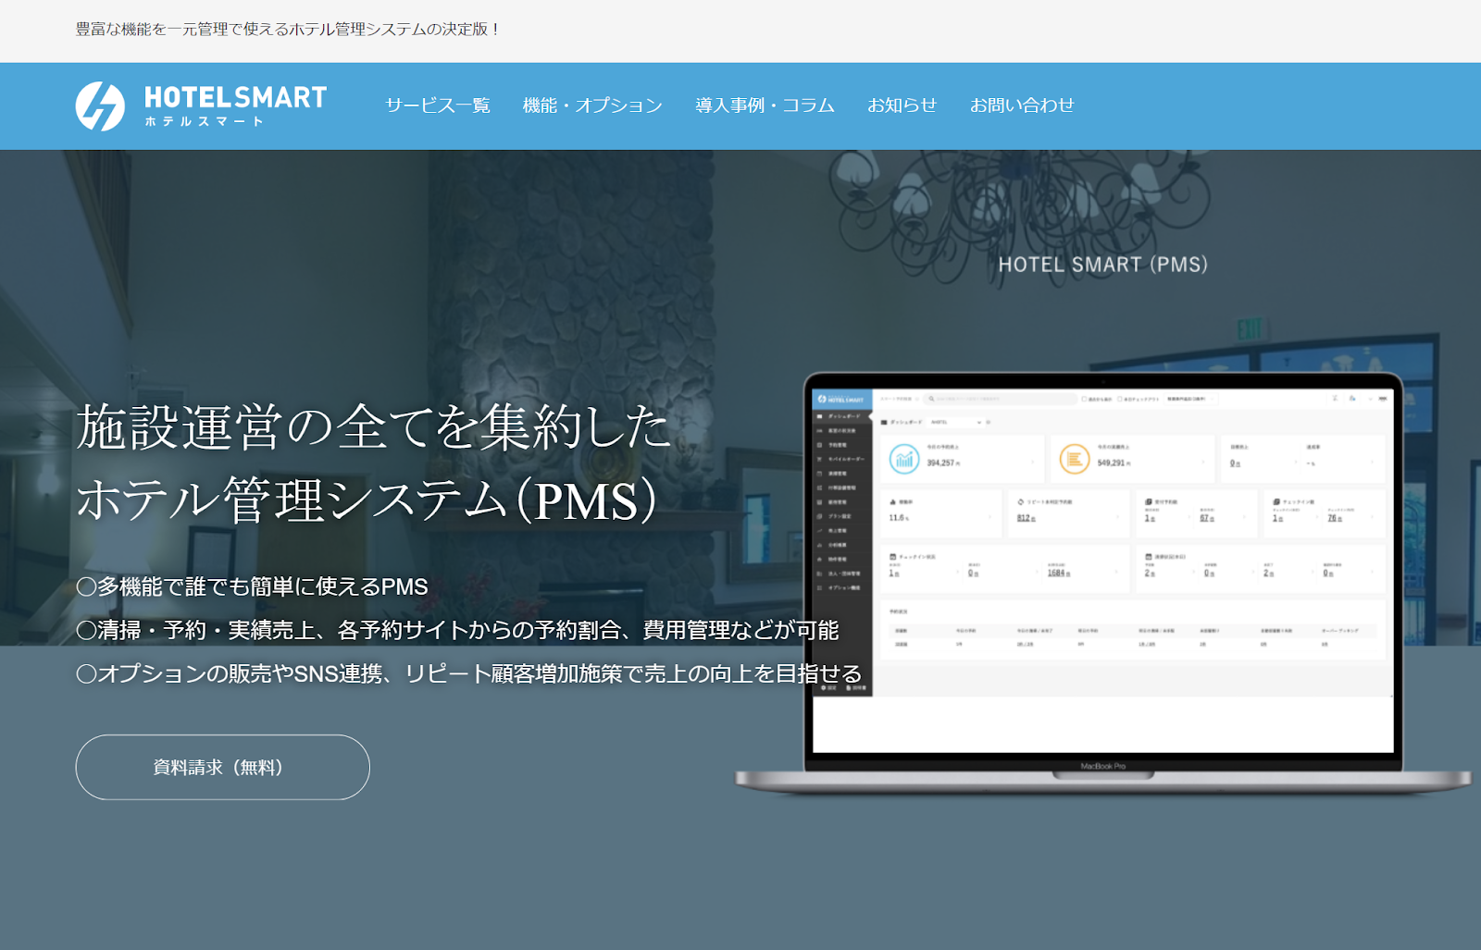The image size is (1481, 950).
Task: Open 導入事例・コラム navigation link
Action: pyautogui.click(x=765, y=105)
